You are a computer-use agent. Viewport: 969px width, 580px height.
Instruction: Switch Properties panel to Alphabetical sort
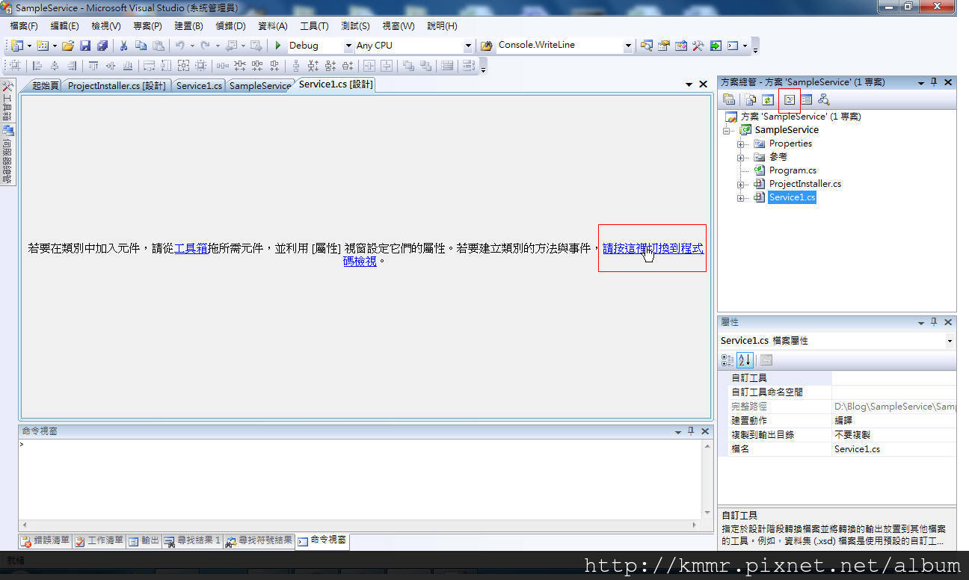click(745, 360)
